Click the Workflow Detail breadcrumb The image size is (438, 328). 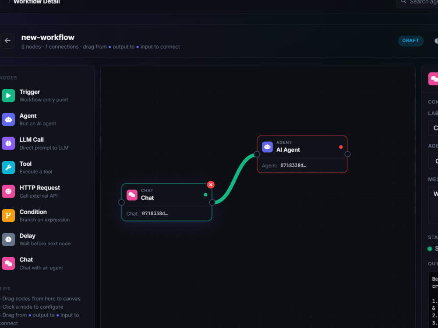(37, 2)
